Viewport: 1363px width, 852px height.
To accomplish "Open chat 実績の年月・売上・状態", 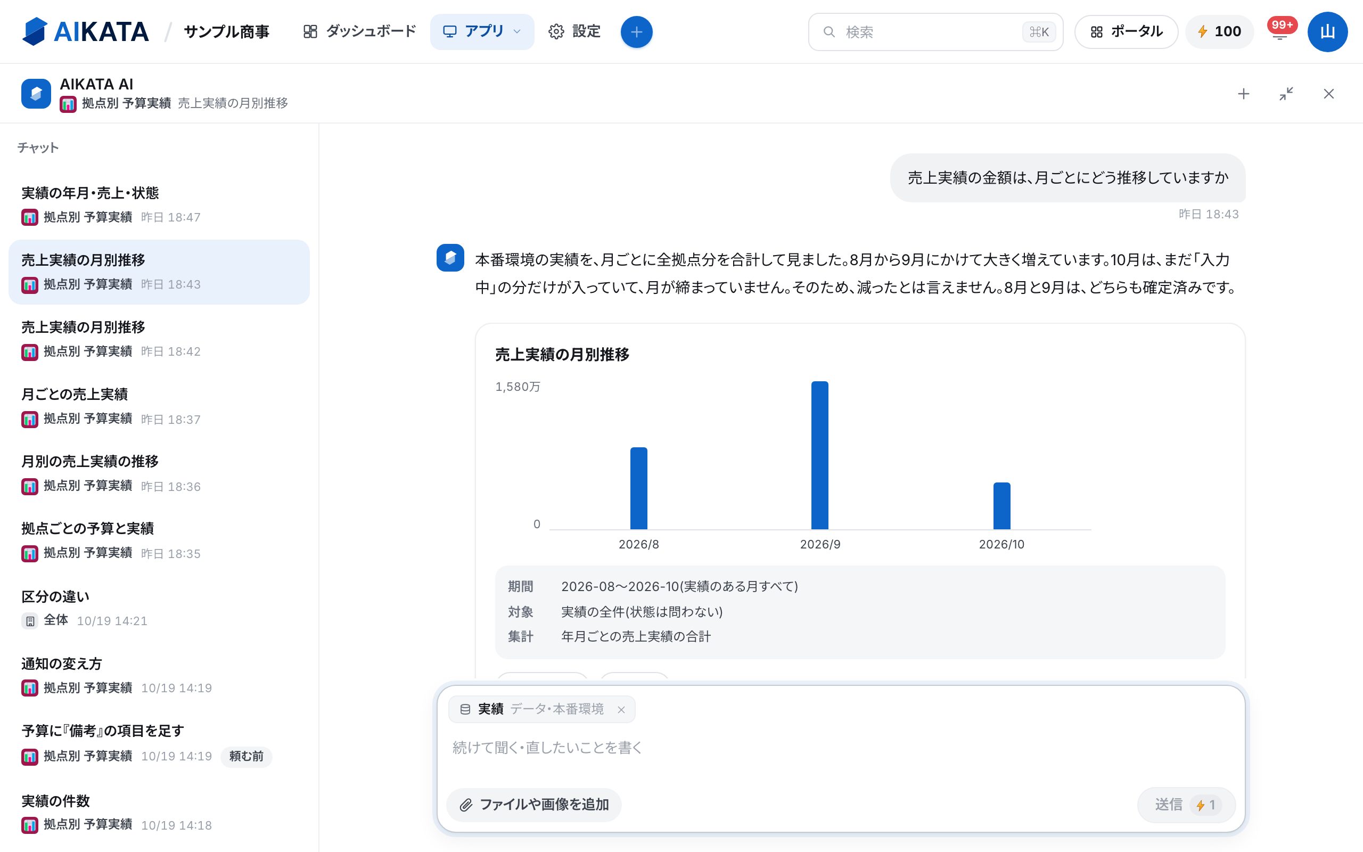I will click(x=159, y=205).
